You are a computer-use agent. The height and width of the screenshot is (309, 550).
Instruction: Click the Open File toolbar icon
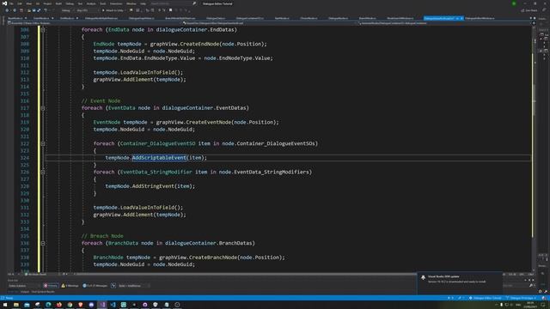(x=29, y=10)
